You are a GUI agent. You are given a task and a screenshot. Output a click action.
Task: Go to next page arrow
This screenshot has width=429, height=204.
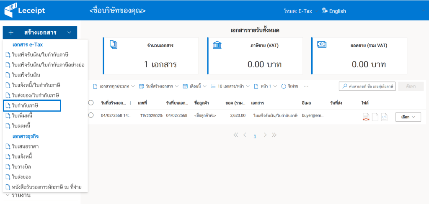[265, 135]
